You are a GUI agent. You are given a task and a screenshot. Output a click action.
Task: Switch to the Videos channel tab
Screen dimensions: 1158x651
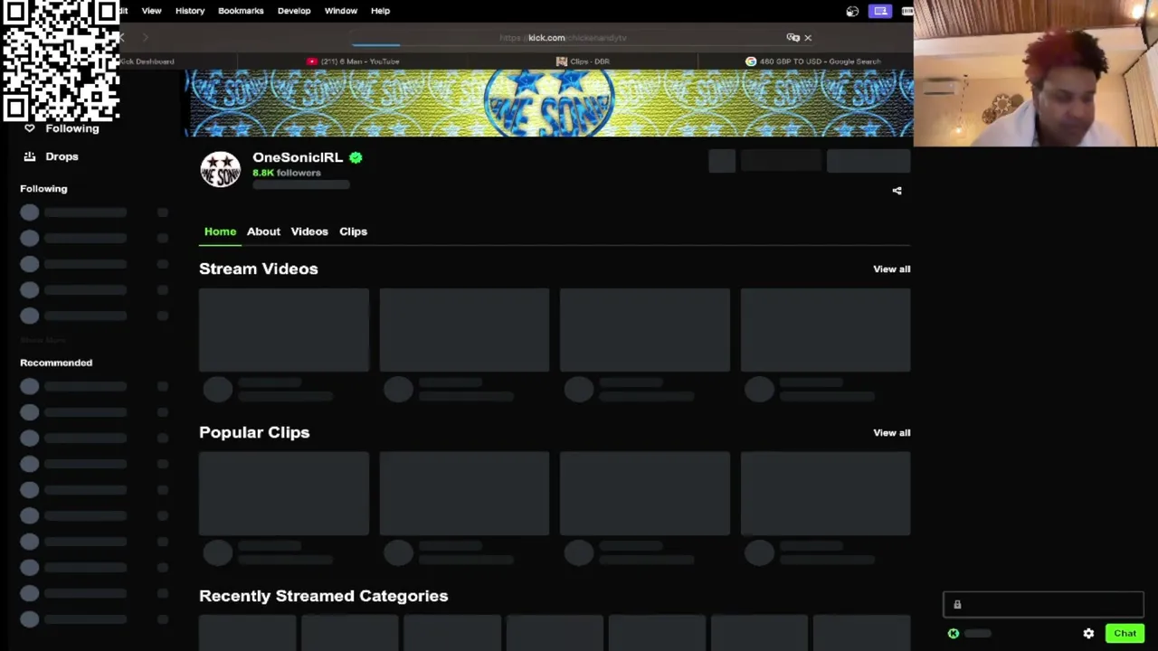pos(309,231)
